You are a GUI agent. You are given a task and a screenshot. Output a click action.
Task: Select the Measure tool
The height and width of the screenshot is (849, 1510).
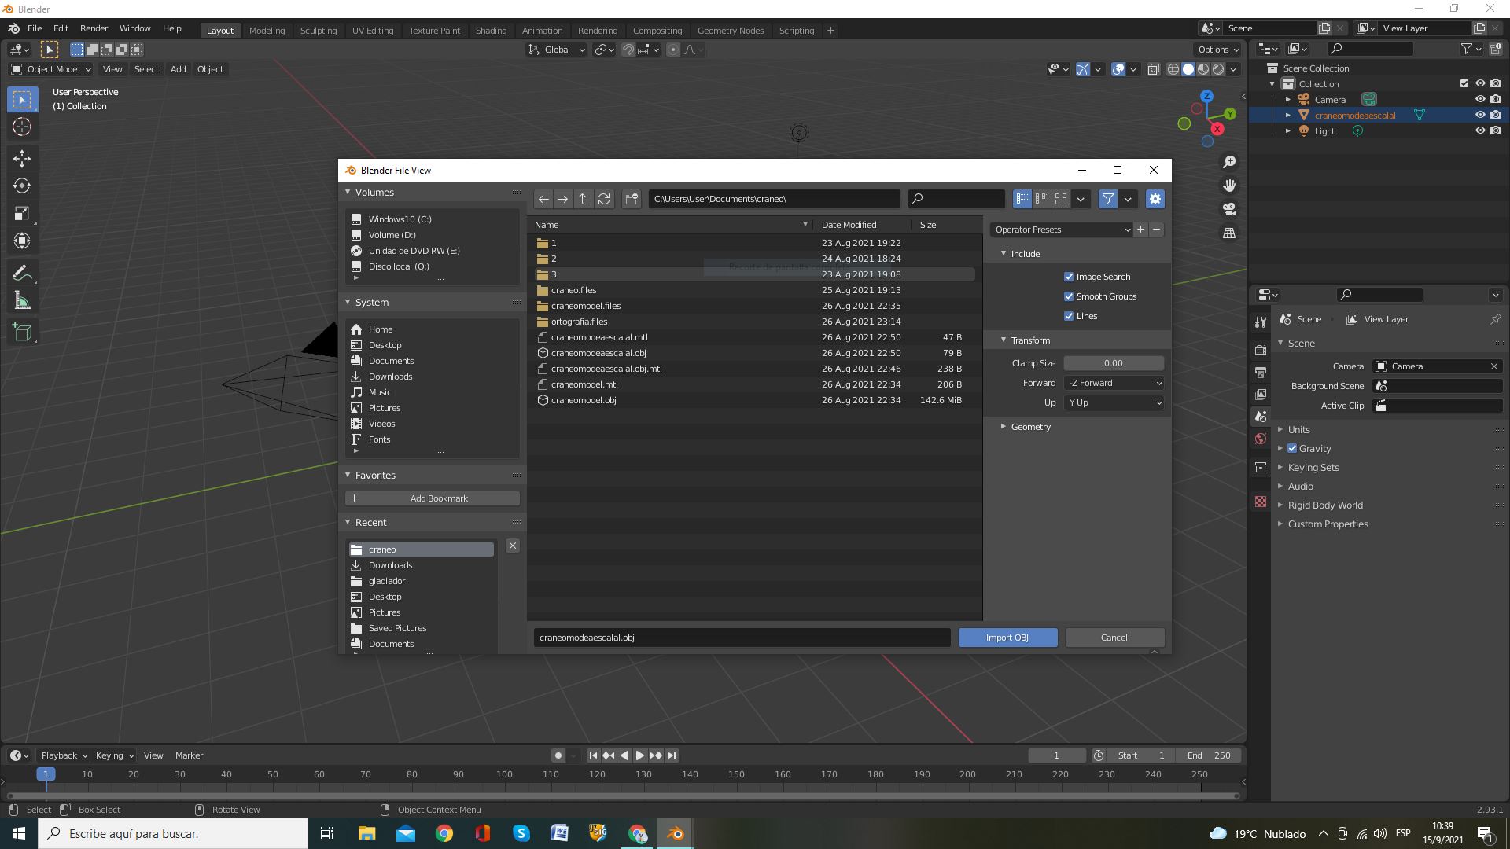pyautogui.click(x=21, y=301)
